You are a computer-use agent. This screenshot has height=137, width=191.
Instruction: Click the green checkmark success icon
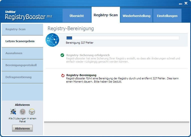[62, 55]
